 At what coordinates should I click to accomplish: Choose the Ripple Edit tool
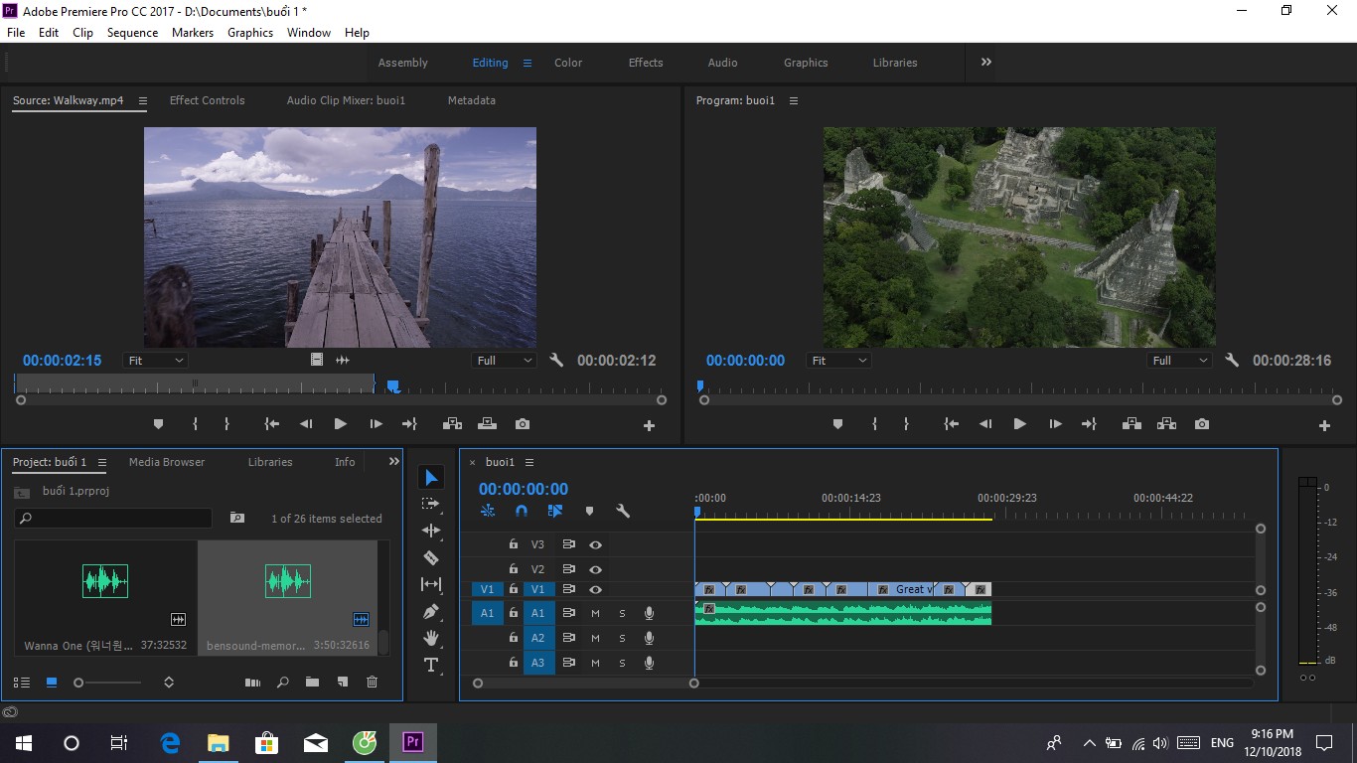tap(430, 531)
